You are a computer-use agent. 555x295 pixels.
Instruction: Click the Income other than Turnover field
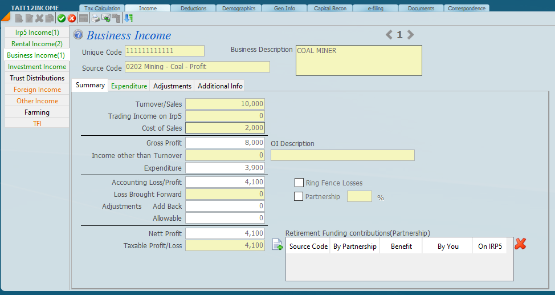coord(225,155)
